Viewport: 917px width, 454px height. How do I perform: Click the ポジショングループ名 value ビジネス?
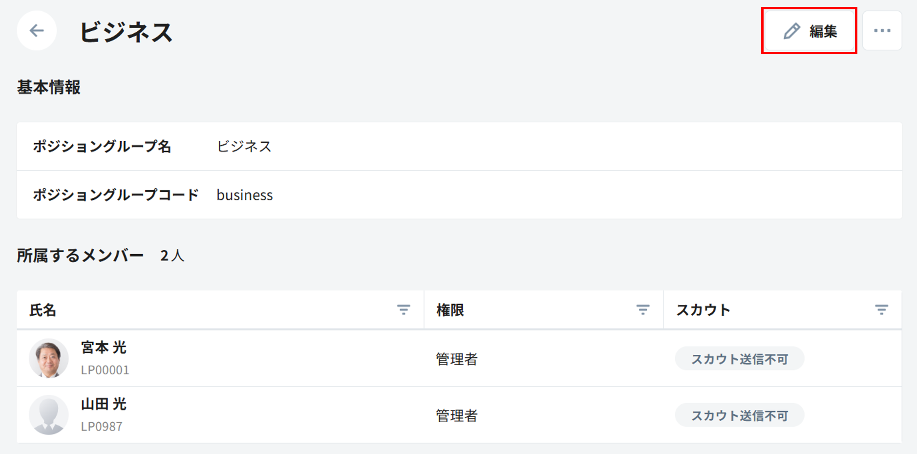pos(244,147)
